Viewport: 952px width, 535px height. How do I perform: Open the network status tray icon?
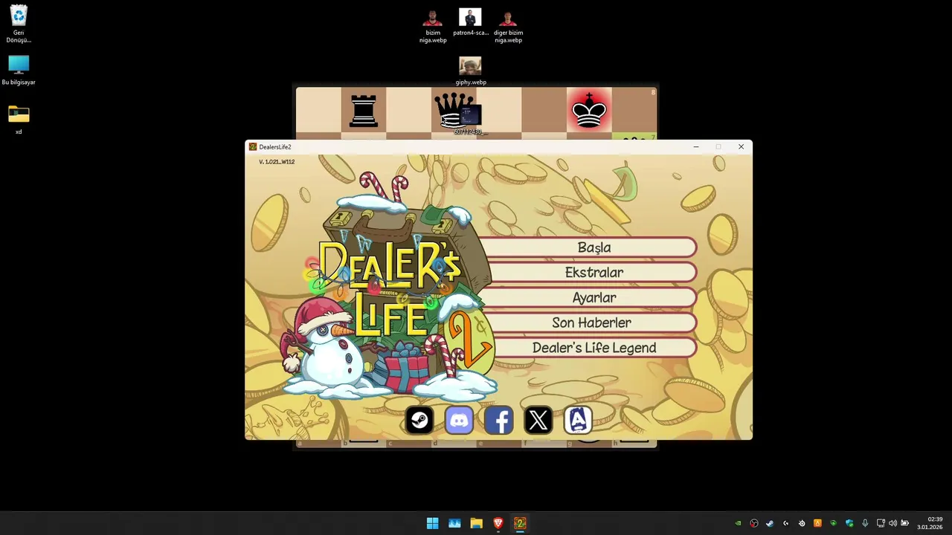click(x=881, y=523)
